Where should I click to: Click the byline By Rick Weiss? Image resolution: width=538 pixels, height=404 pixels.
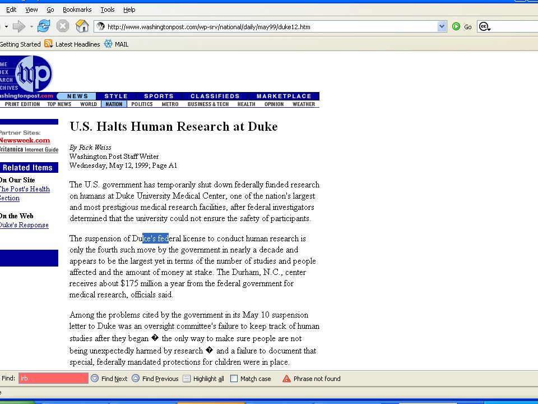[x=90, y=148]
